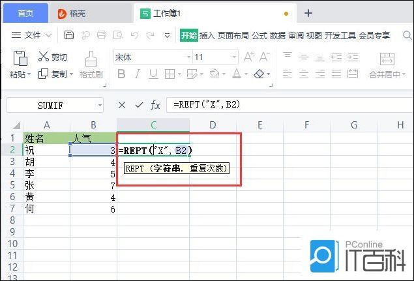Viewport: 414px width, 281px height.
Task: Align text to bottom of cell
Action: coord(320,59)
